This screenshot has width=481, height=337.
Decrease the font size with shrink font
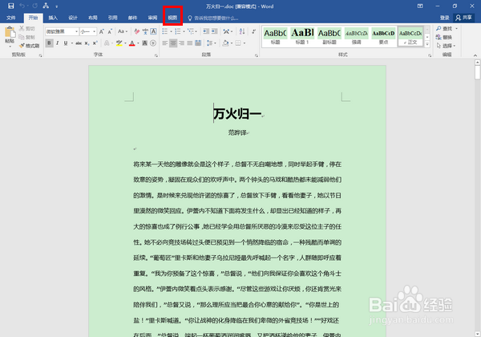click(110, 31)
